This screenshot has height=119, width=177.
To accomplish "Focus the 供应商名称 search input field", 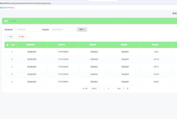I will (x=28, y=30).
